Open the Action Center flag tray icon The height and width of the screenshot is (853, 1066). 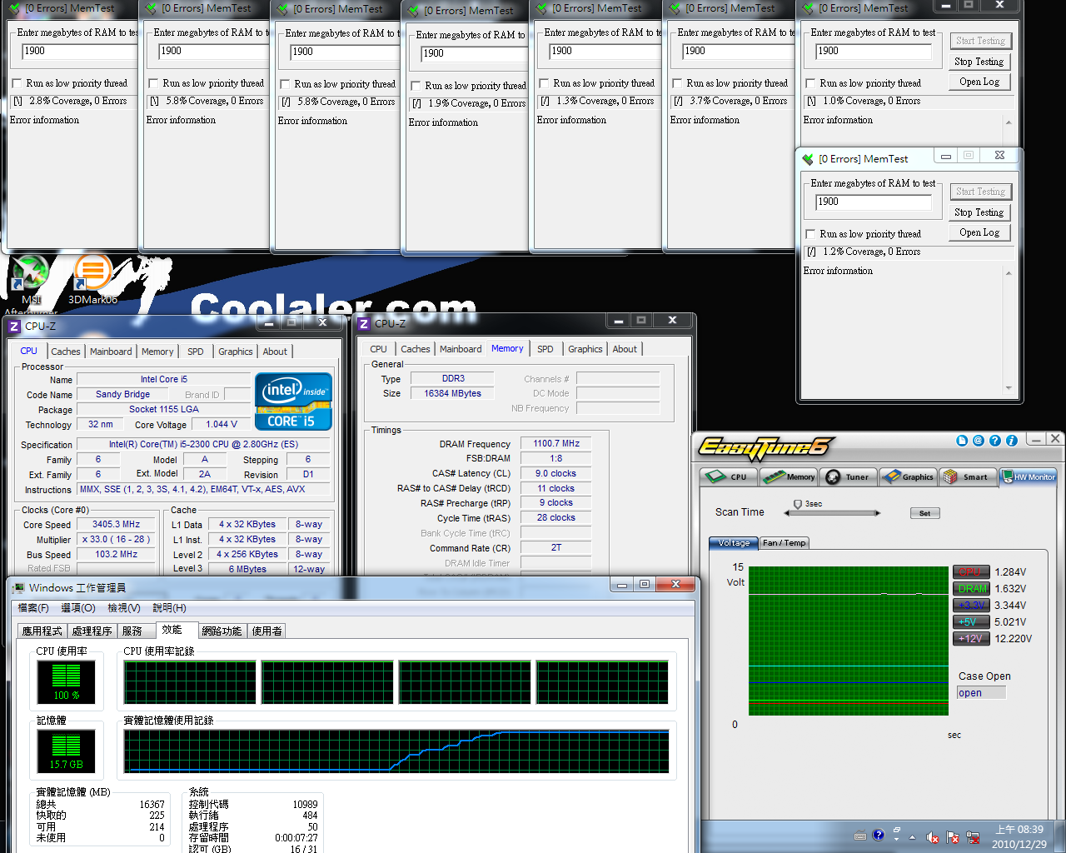[x=952, y=837]
